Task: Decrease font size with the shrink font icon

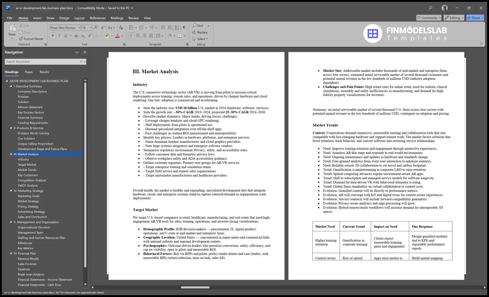Action: click(x=103, y=27)
